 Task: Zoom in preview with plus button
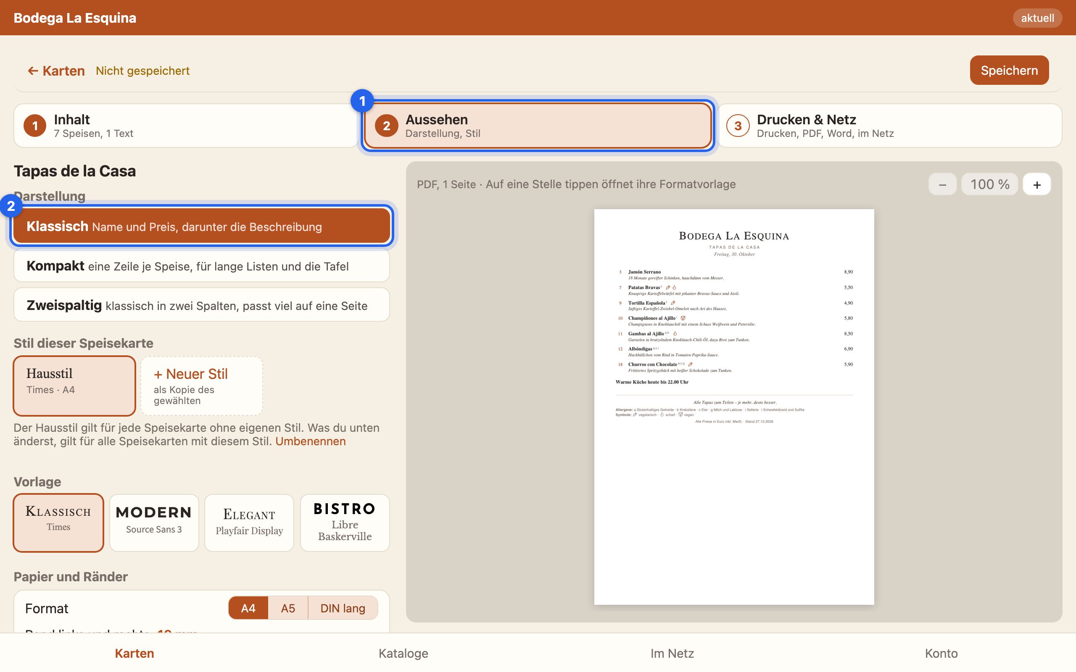pyautogui.click(x=1036, y=184)
